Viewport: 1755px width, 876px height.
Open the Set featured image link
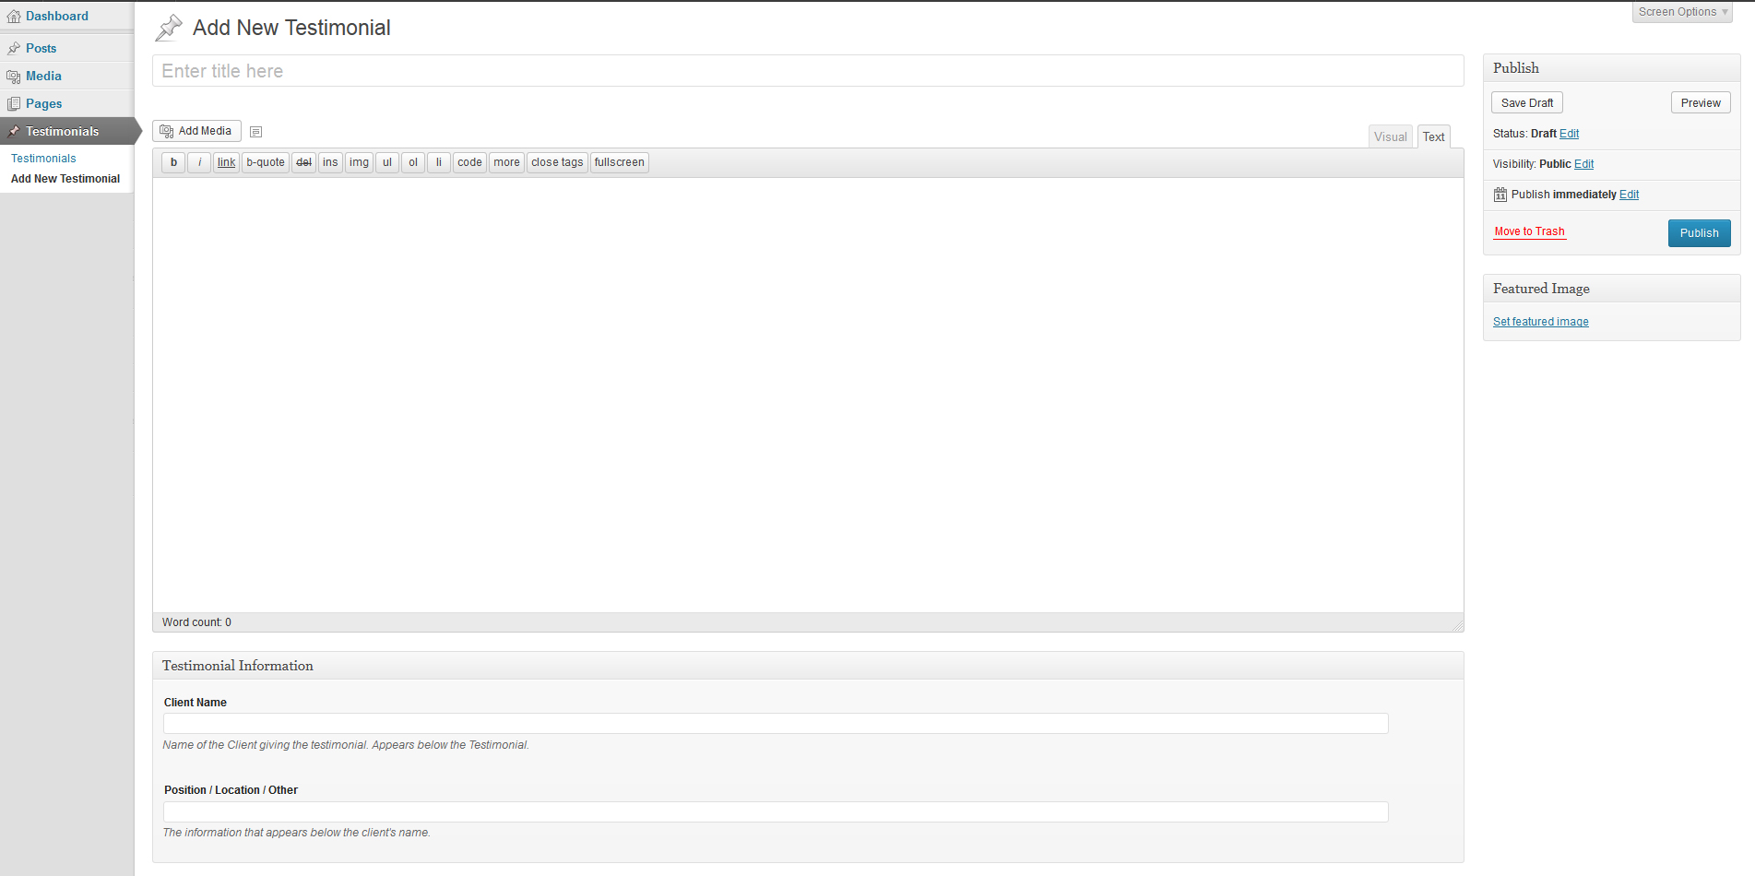coord(1540,322)
